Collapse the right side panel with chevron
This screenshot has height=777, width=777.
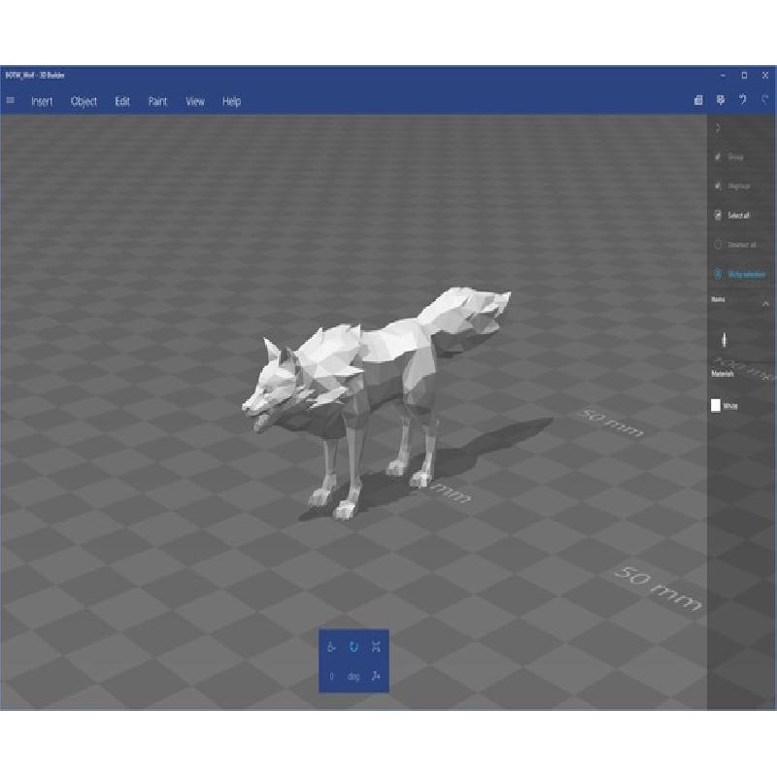(x=718, y=128)
